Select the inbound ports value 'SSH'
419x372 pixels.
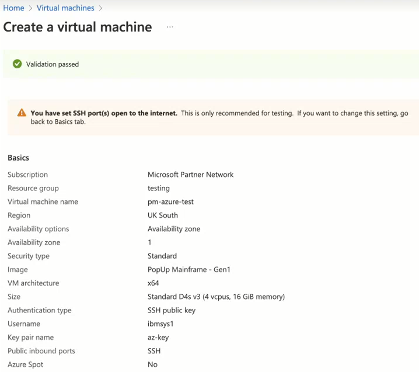coord(154,351)
